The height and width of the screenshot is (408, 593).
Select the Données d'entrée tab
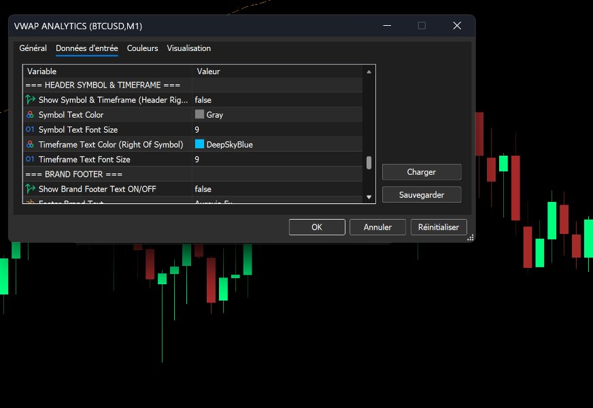86,48
